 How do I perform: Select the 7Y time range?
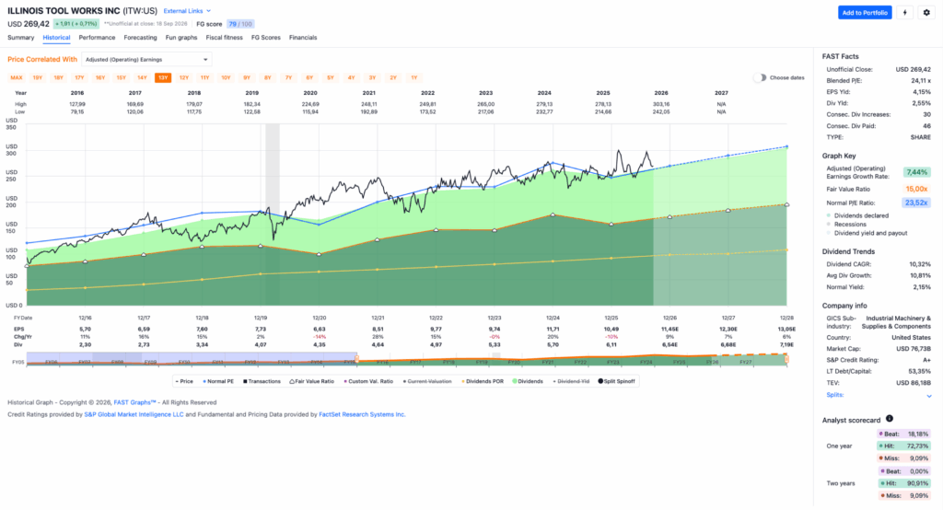tap(288, 77)
